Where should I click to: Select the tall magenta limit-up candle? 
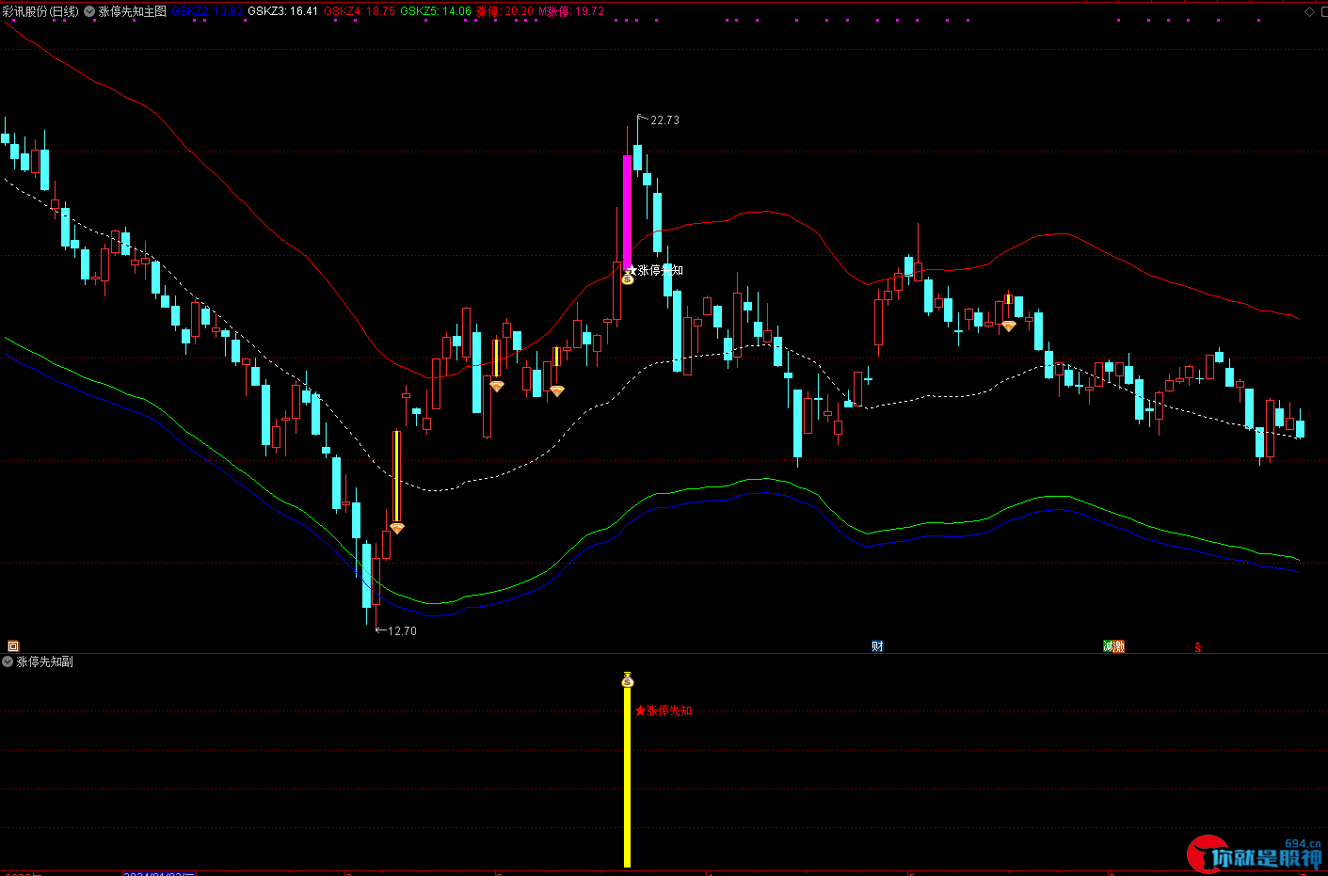tap(627, 213)
